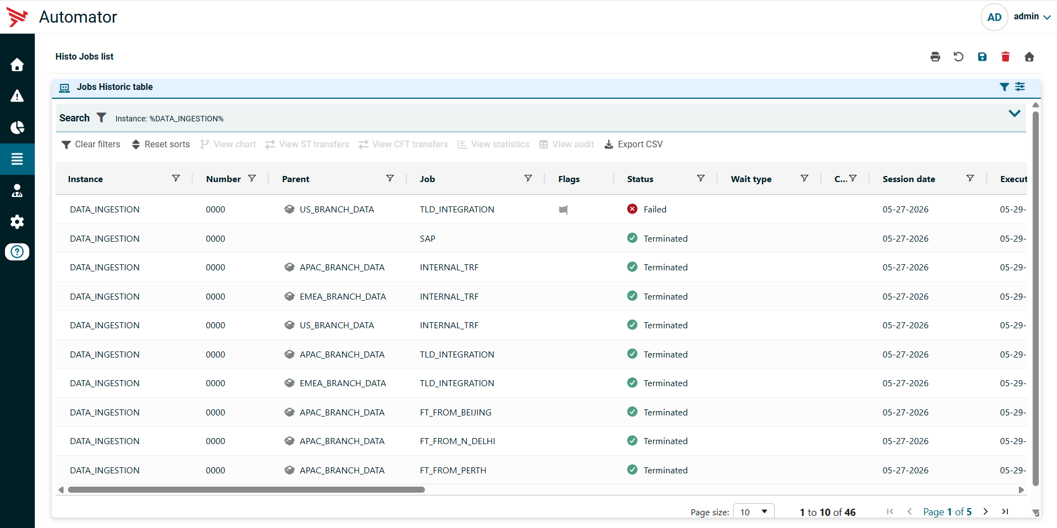The image size is (1057, 528).
Task: Click Clear filters
Action: click(91, 145)
